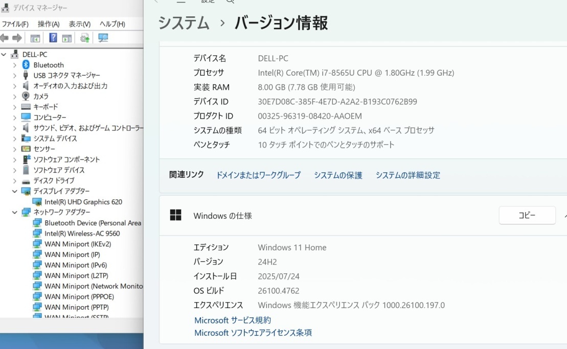567x349 pixels.
Task: Click the 実装 RAM value 8.00 GB
Action: (306, 87)
